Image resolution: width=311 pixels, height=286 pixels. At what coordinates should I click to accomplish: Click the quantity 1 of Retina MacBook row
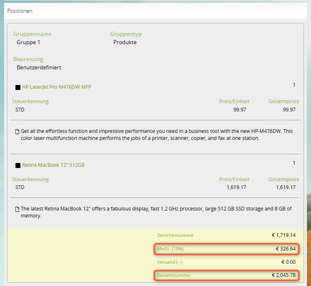click(x=294, y=163)
